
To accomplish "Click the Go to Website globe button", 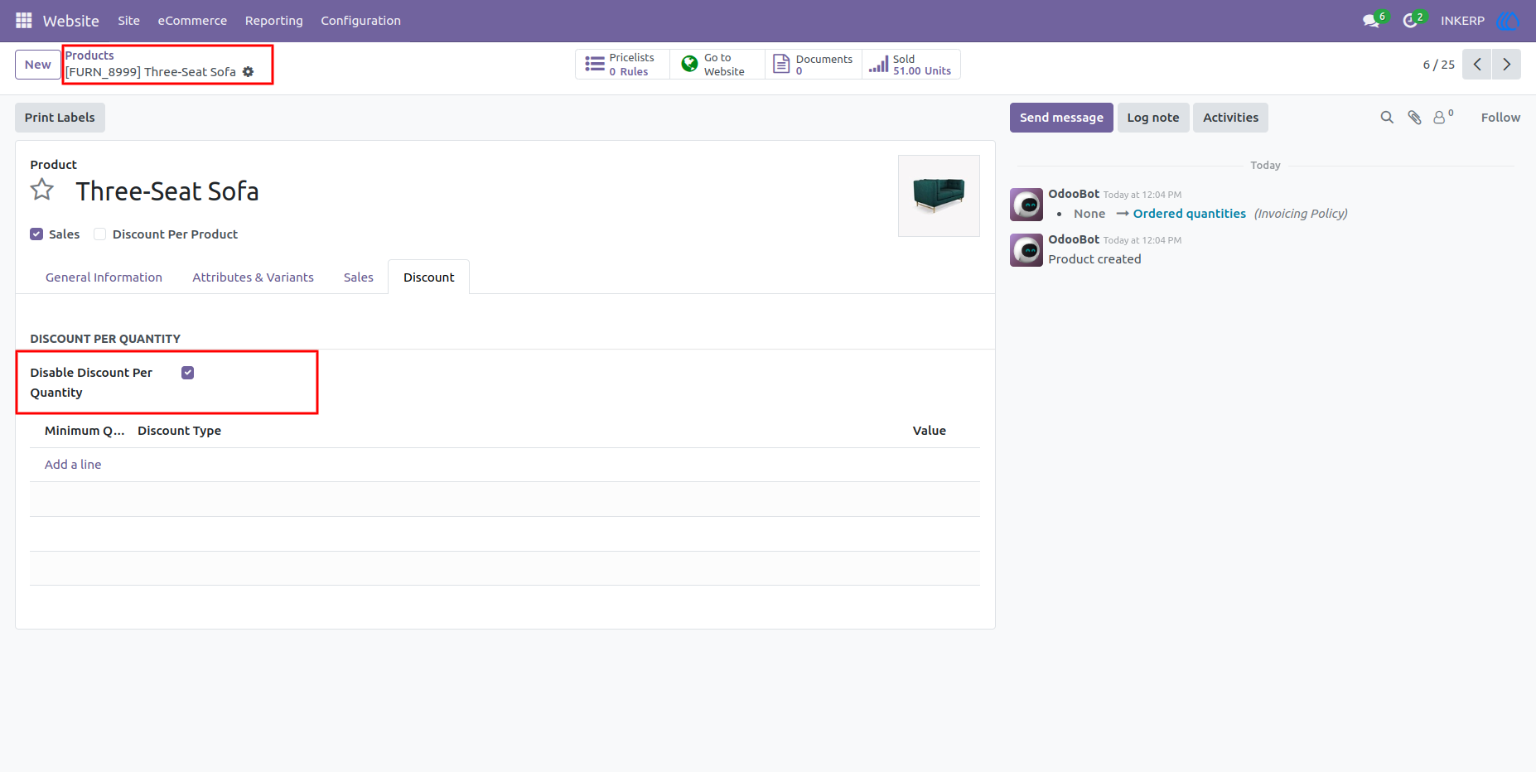I will pyautogui.click(x=717, y=65).
